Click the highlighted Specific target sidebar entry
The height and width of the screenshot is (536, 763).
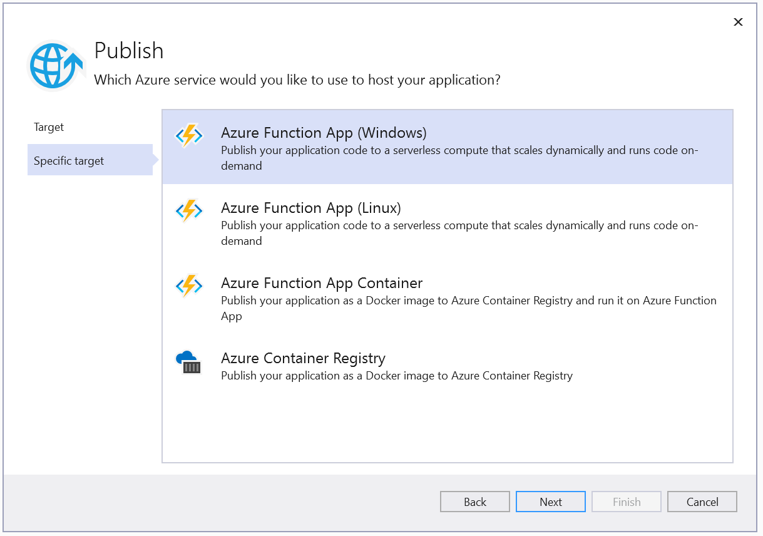(69, 160)
